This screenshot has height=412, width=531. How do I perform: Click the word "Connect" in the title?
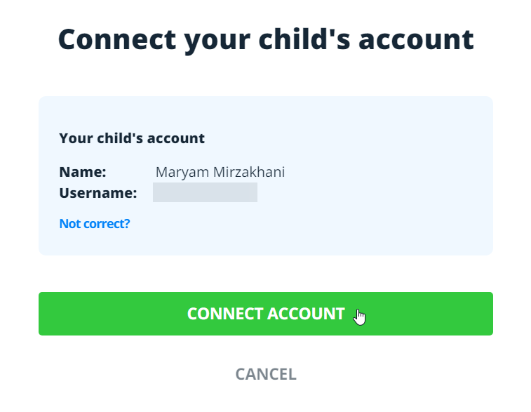coord(116,39)
